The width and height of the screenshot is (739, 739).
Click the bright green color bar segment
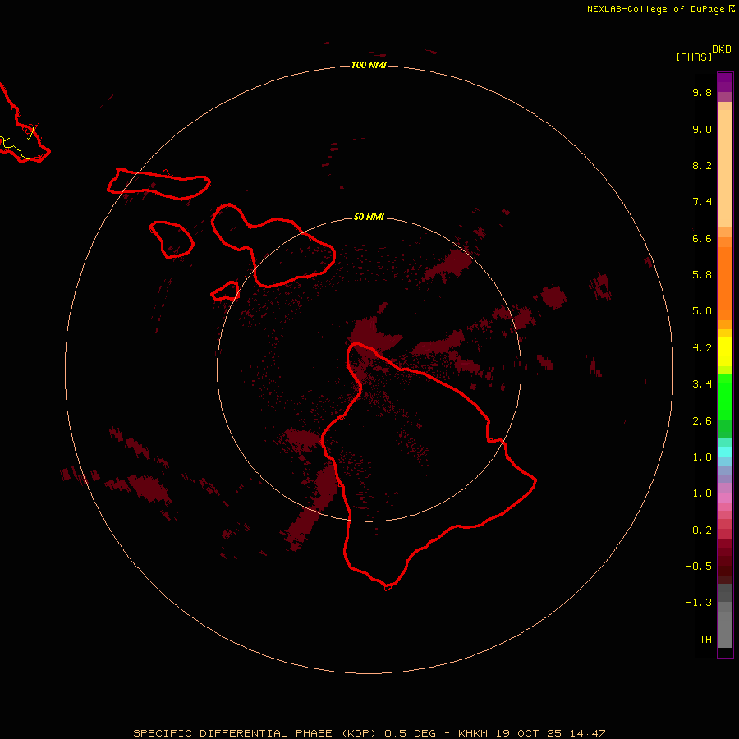pyautogui.click(x=725, y=396)
